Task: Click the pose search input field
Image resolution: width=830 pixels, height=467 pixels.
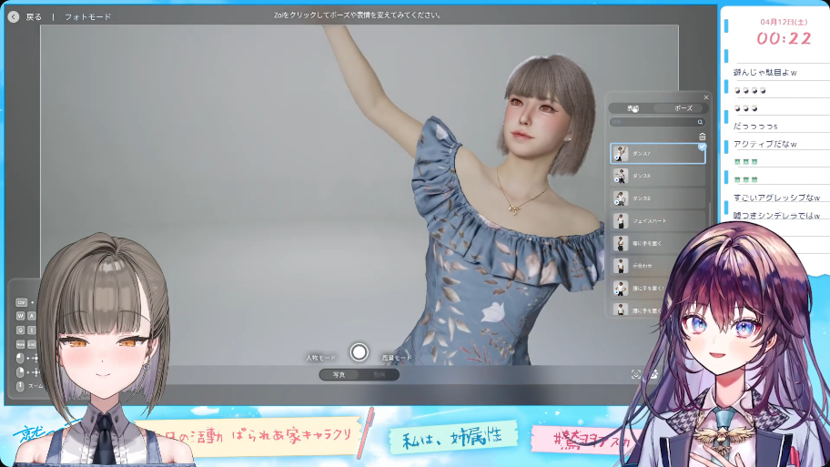Action: click(x=651, y=122)
